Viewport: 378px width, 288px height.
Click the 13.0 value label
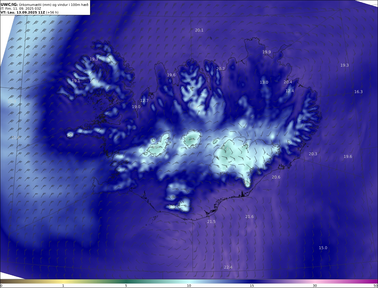(264, 82)
